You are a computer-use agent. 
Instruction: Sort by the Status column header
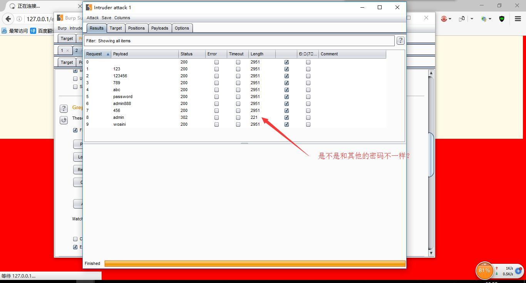(x=192, y=54)
